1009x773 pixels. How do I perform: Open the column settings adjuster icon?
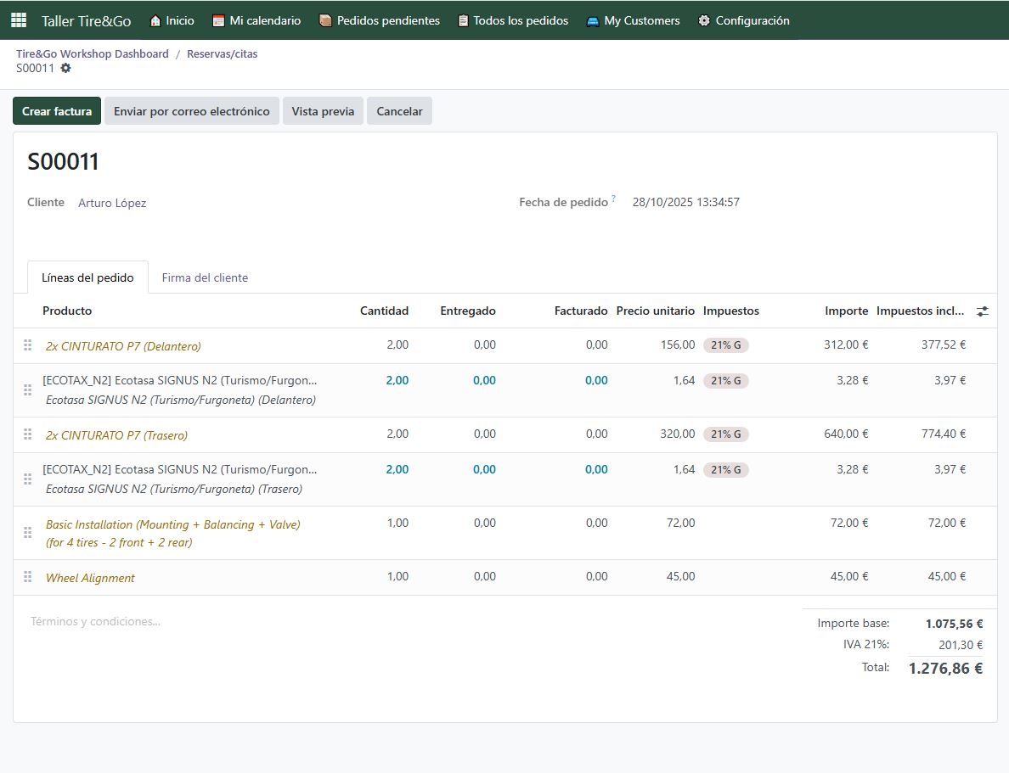coord(982,311)
